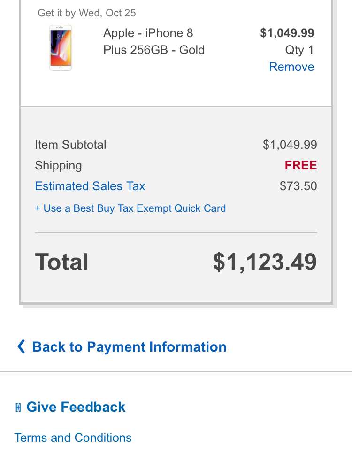Click the bold $1,049.99 item price
The image size is (352, 454).
pyautogui.click(x=287, y=33)
